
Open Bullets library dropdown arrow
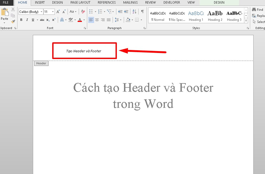coord(95,12)
